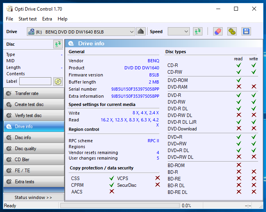Click the VCPS unsupported cross mark
The image size is (266, 212).
click(x=157, y=178)
